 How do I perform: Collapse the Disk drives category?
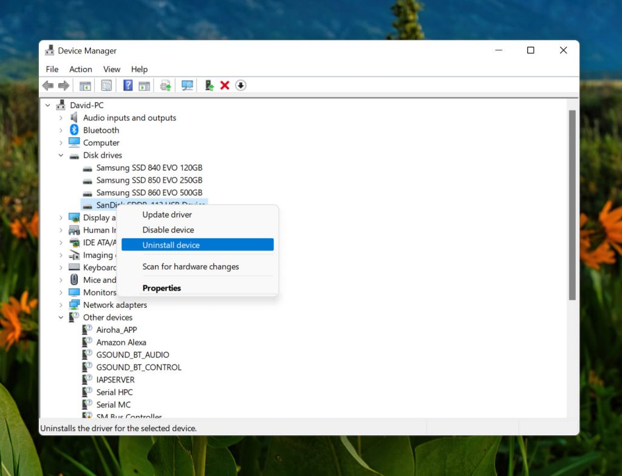coord(60,155)
